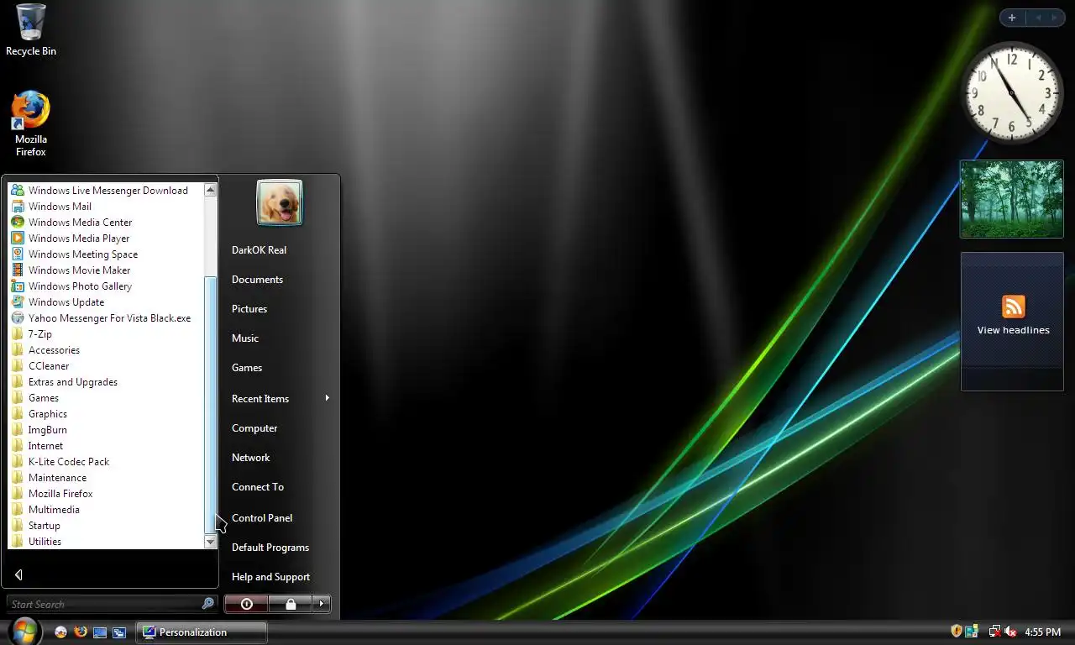Lock the computer with the padlock button
Viewport: 1075px width, 645px height.
tap(290, 604)
